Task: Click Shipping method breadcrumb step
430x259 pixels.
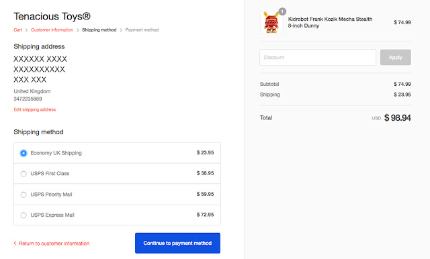Action: click(99, 30)
